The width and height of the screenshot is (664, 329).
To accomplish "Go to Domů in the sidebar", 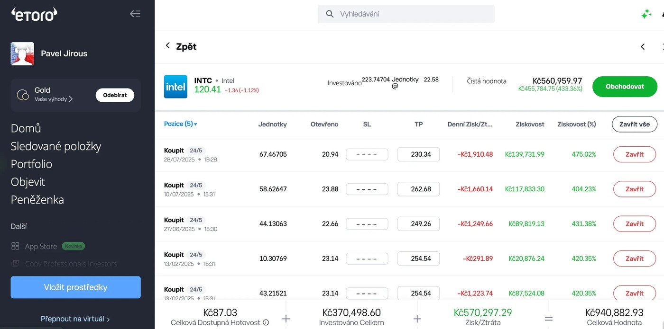I will pos(26,128).
